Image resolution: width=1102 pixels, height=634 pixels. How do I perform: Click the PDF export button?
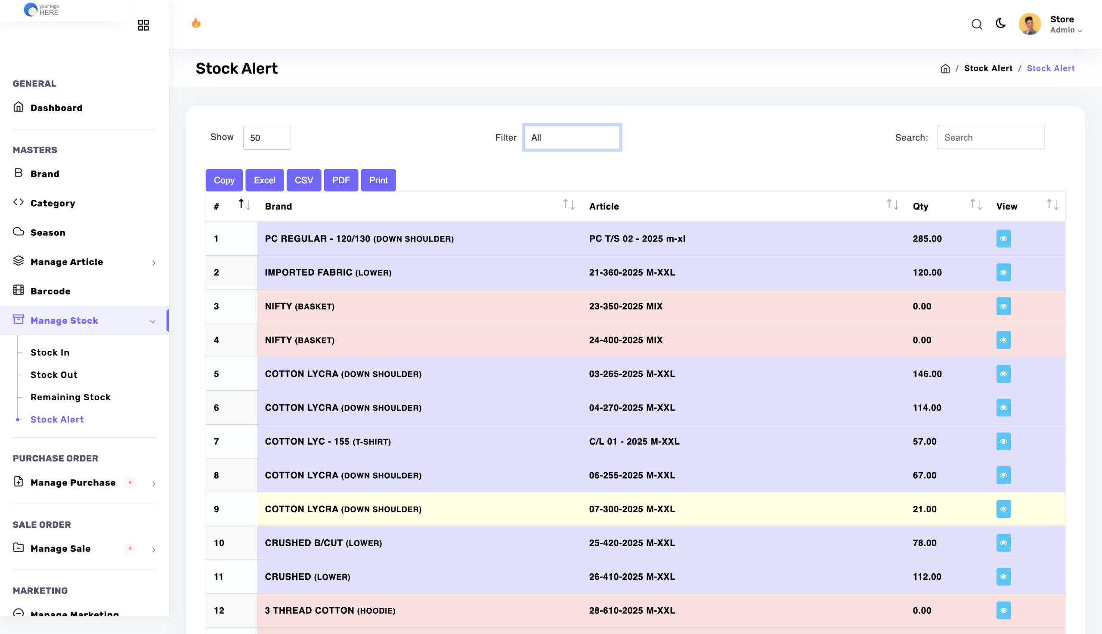pos(341,180)
